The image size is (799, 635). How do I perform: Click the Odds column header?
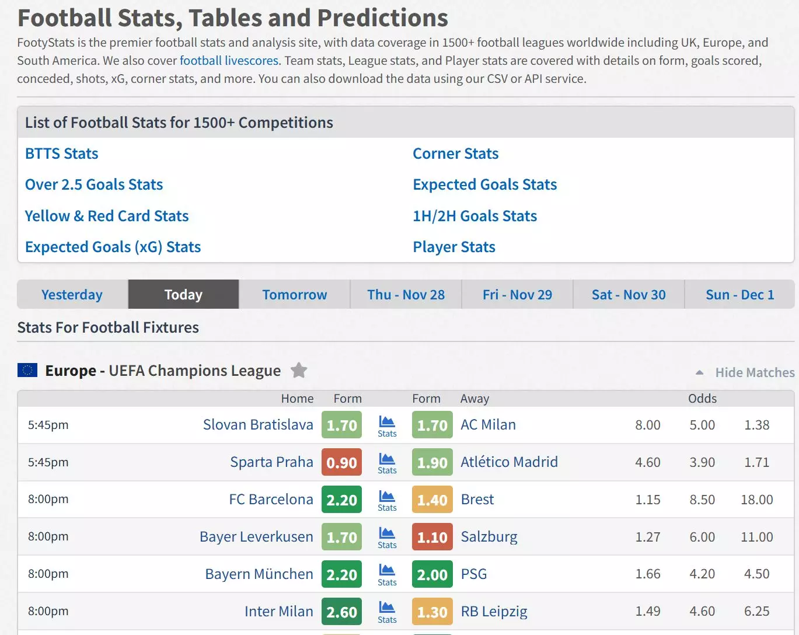click(702, 399)
